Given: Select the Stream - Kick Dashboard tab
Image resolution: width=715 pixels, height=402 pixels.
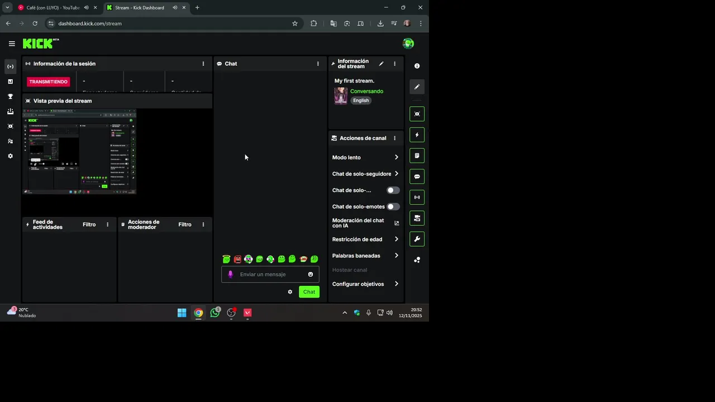Looking at the screenshot, I should click(147, 8).
